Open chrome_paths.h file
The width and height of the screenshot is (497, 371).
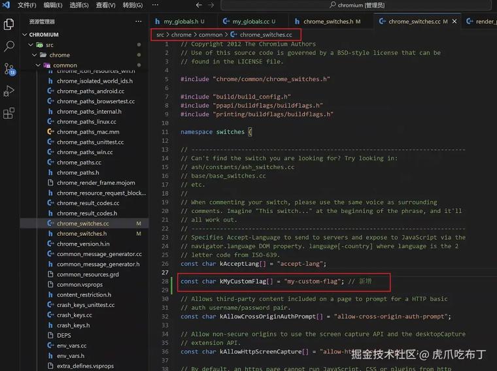coord(78,172)
